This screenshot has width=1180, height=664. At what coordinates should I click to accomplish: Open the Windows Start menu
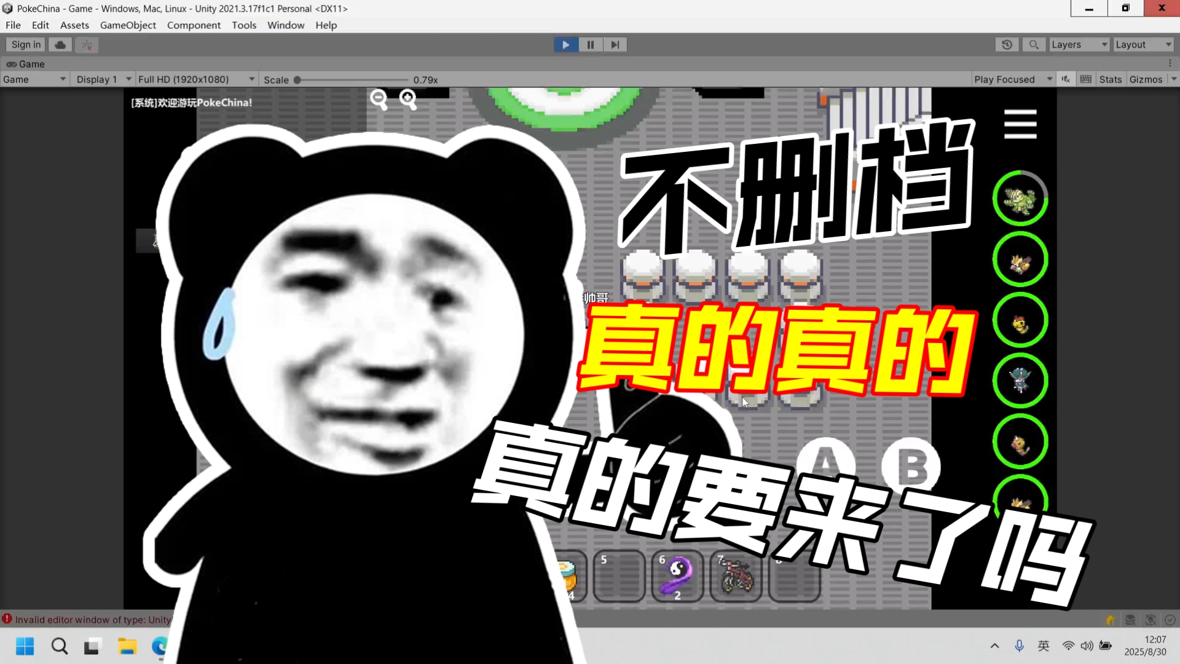coord(25,646)
